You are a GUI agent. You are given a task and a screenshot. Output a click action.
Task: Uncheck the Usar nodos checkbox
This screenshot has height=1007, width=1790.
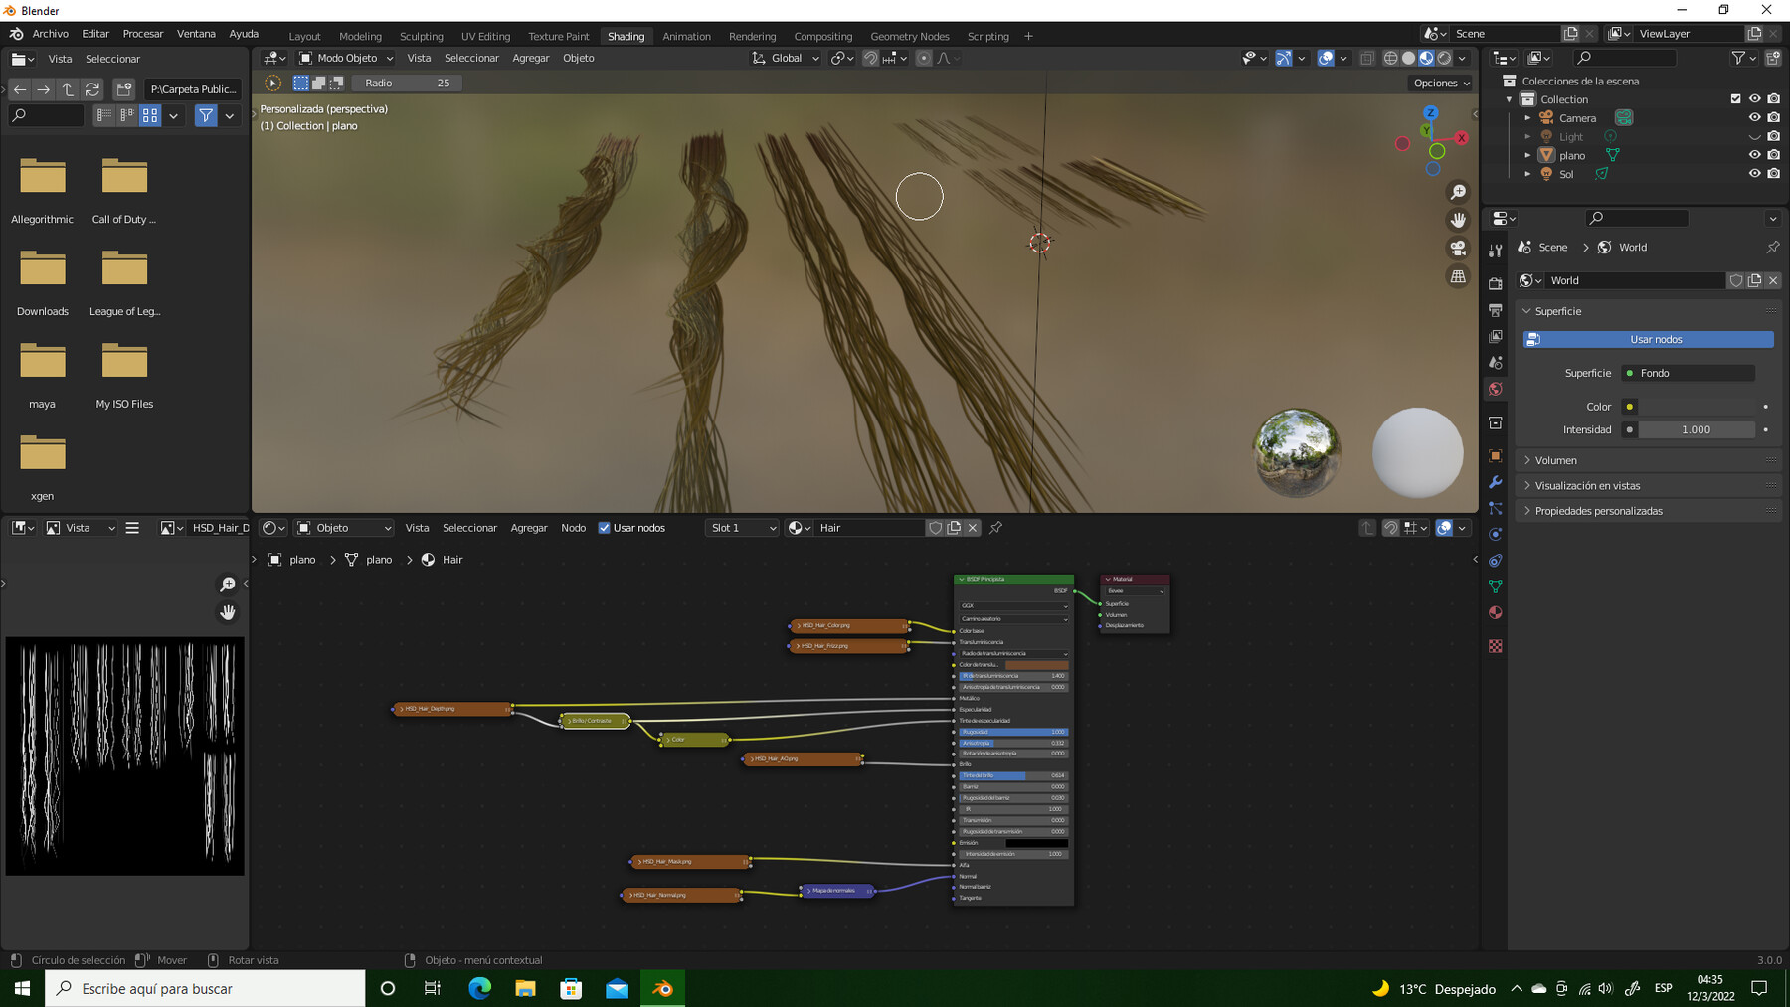pos(604,528)
